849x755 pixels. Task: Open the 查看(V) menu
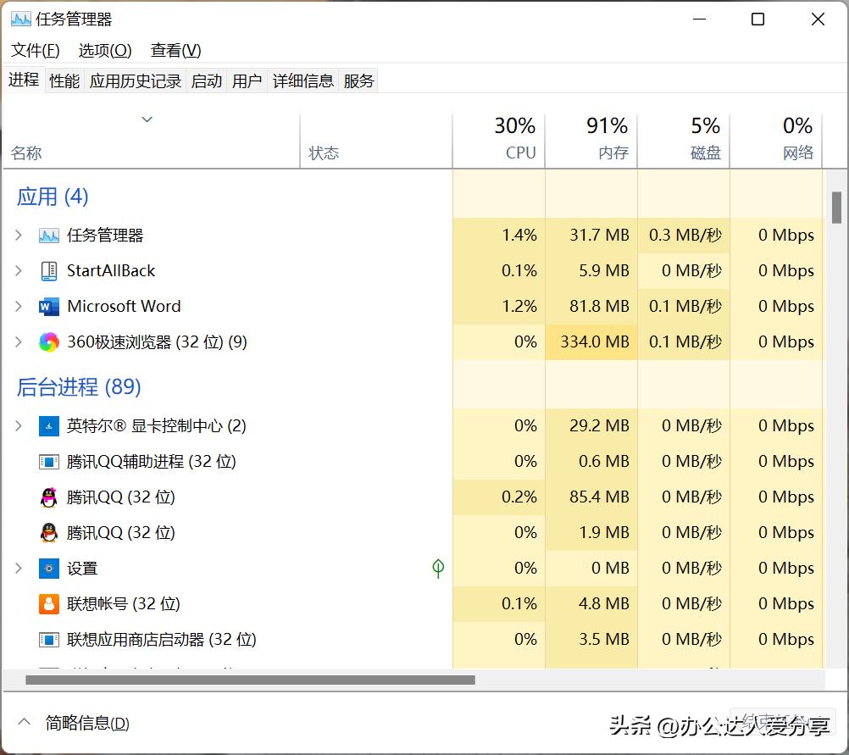pos(175,50)
